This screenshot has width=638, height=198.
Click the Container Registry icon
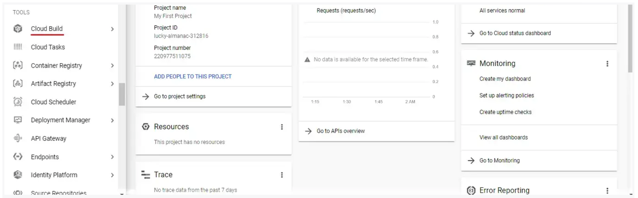18,65
